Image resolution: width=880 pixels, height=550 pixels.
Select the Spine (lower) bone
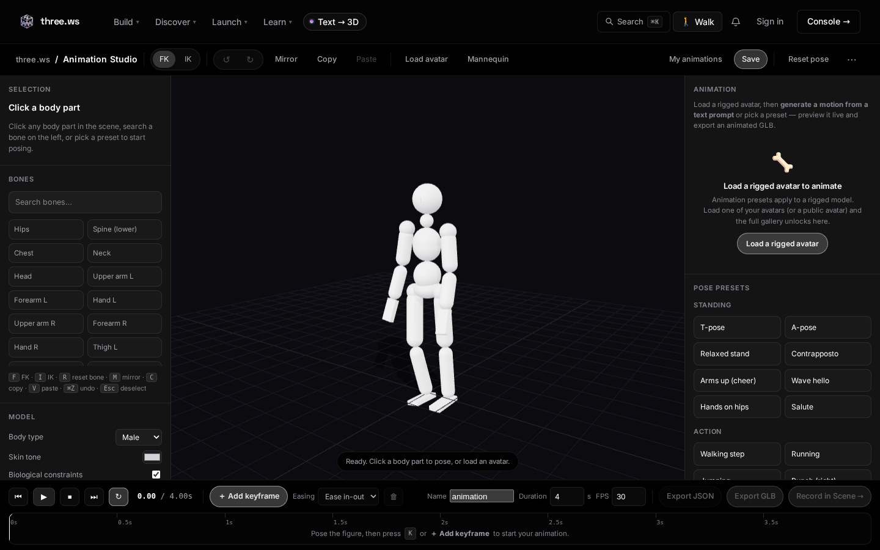[125, 229]
